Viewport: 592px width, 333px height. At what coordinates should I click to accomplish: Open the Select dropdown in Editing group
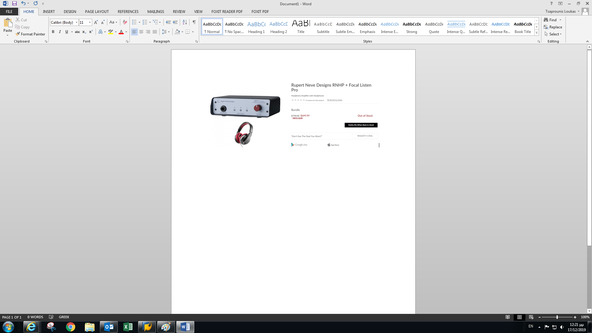click(555, 34)
